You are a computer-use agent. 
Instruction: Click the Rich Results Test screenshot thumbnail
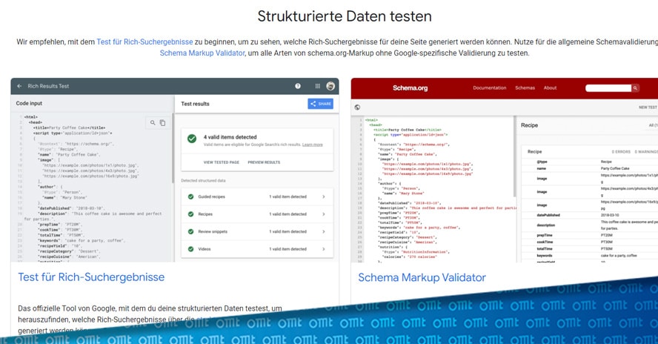(175, 170)
